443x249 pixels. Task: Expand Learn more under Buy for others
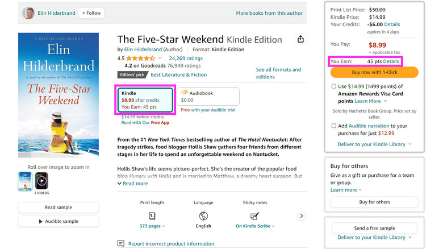[346, 190]
